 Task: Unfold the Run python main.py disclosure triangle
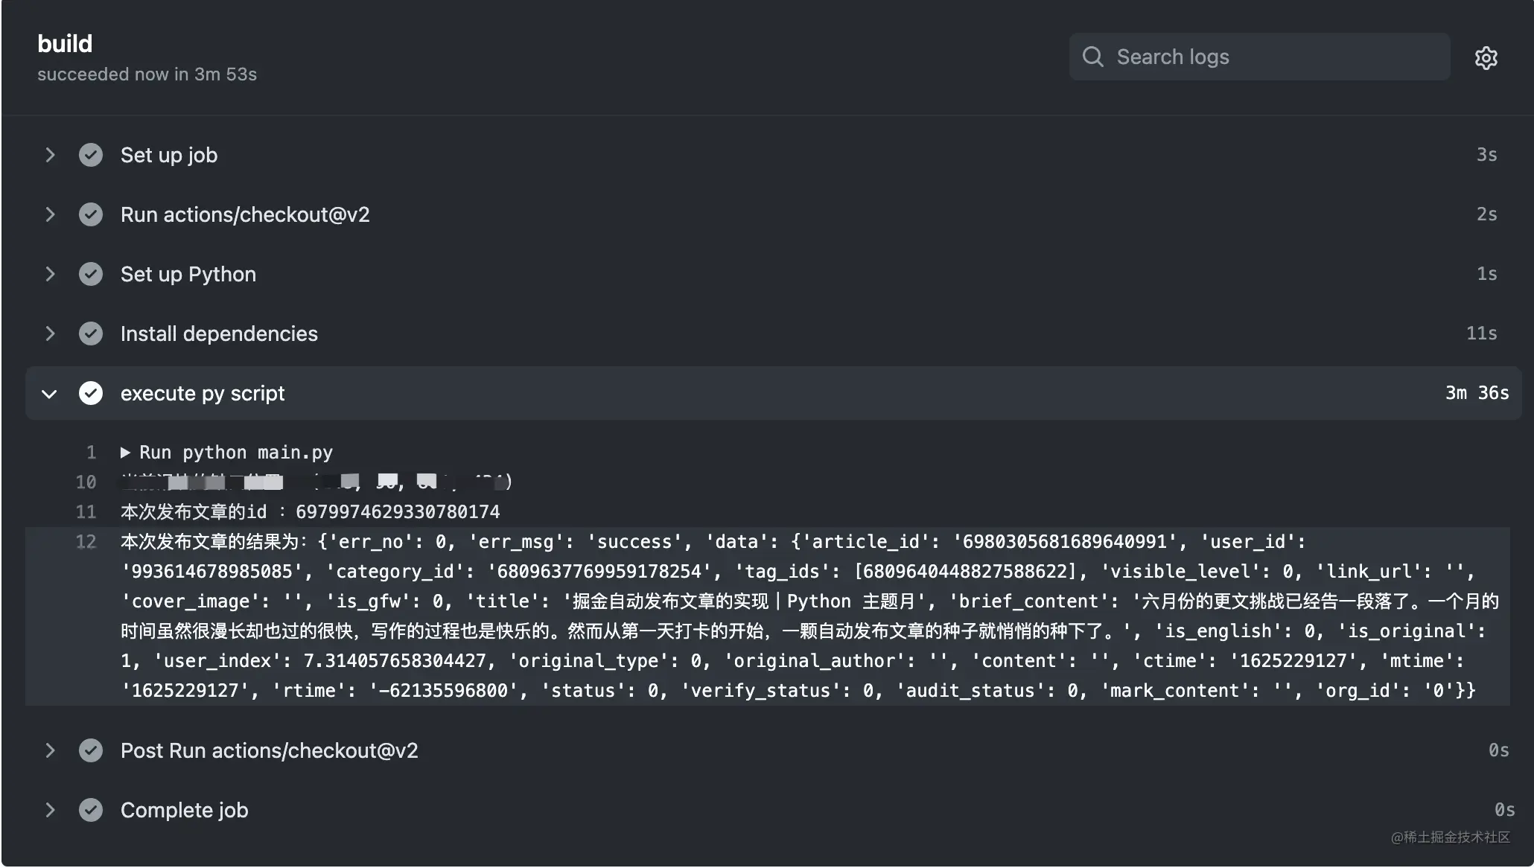point(126,453)
